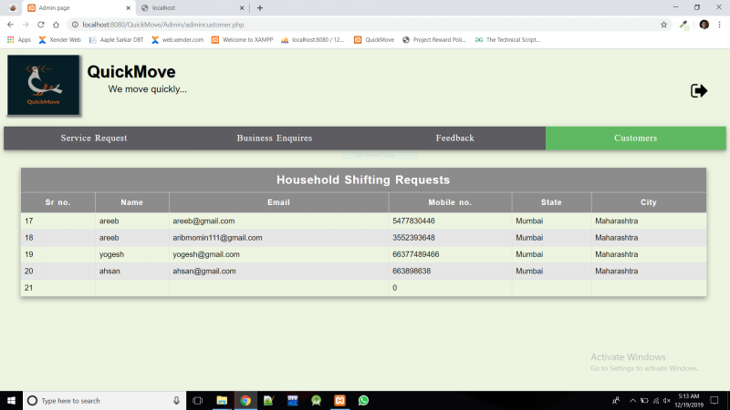This screenshot has width=730, height=410.
Task: Click mobile number 66377489466
Action: pyautogui.click(x=416, y=254)
